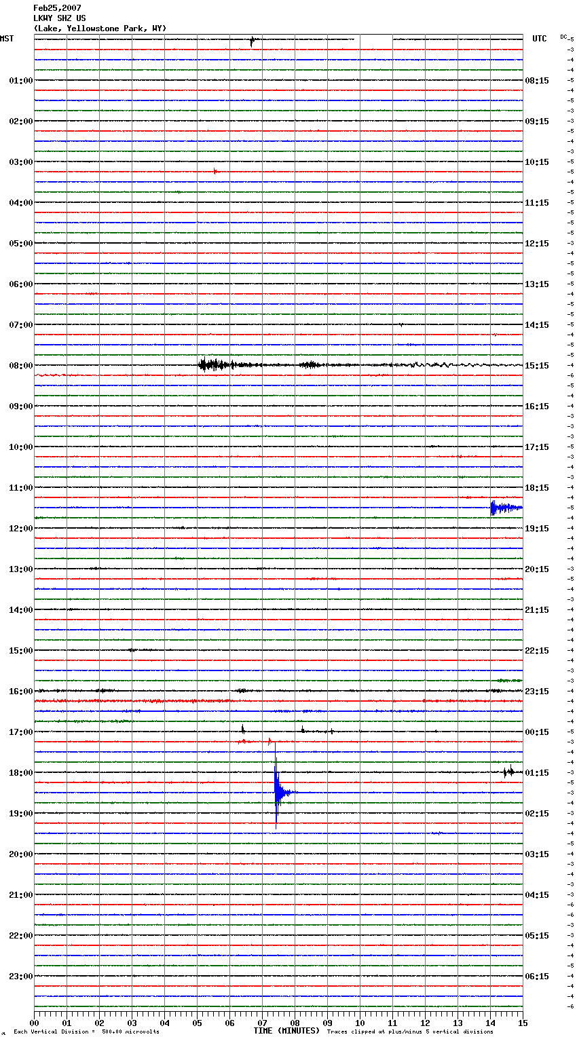Image resolution: width=577 pixels, height=1041 pixels.
Task: Click the Feb25,2007 date header
Action: (57, 8)
